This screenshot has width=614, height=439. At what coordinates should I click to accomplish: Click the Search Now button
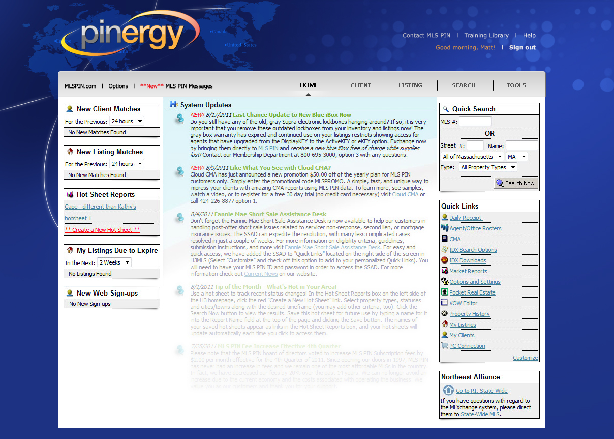pyautogui.click(x=516, y=183)
